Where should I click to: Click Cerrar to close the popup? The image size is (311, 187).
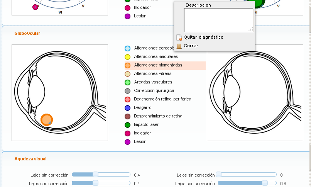pos(191,46)
